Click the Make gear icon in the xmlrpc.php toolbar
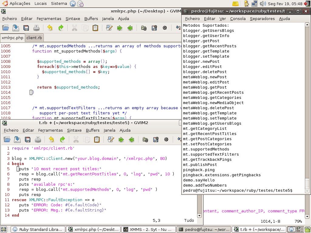The image size is (311, 233). click(165, 28)
